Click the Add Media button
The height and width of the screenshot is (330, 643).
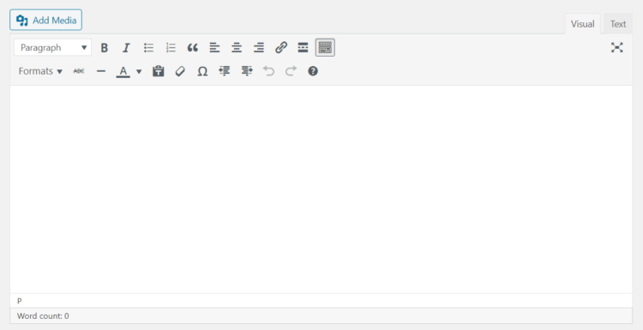point(46,20)
